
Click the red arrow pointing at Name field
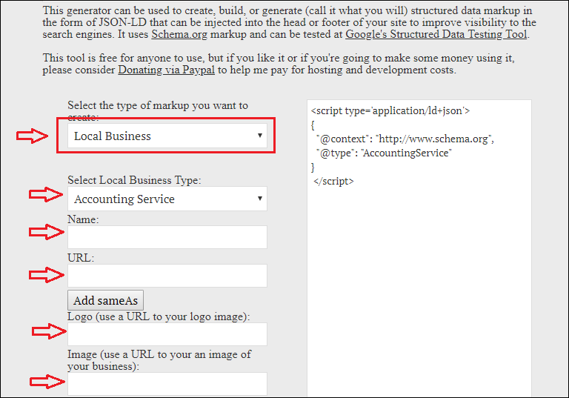click(x=44, y=233)
